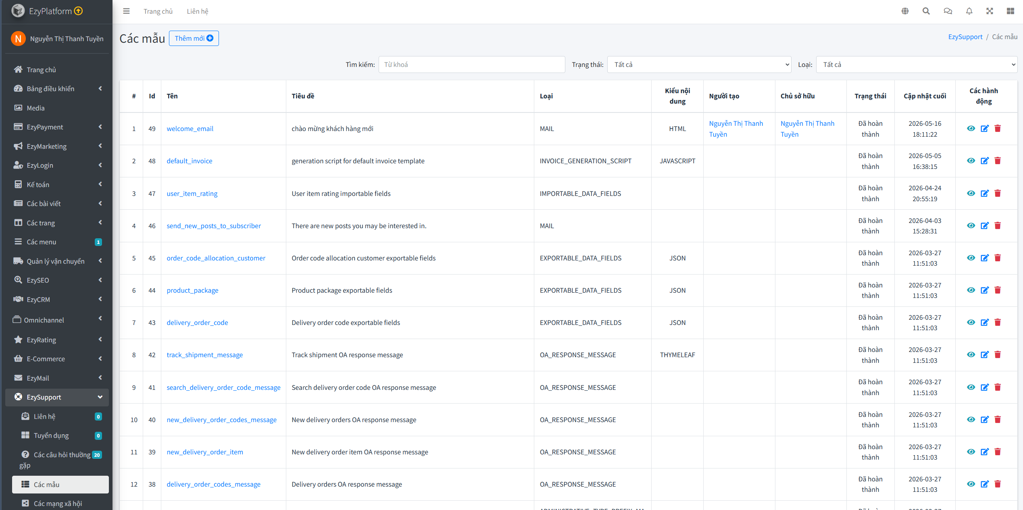This screenshot has height=510, width=1023.
Task: Delete the search_delivery_order_code_message template
Action: coord(998,387)
